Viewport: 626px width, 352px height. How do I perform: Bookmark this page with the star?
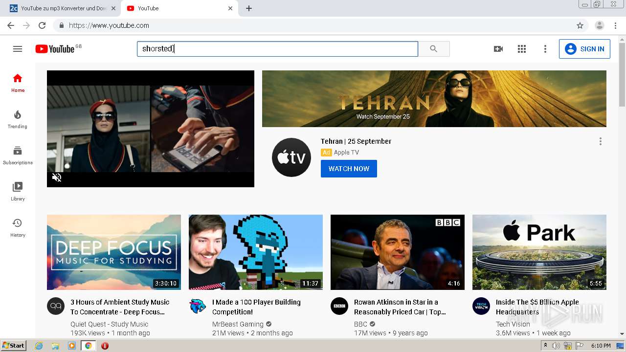click(x=580, y=25)
